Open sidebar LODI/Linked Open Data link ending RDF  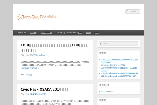(x=118, y=76)
